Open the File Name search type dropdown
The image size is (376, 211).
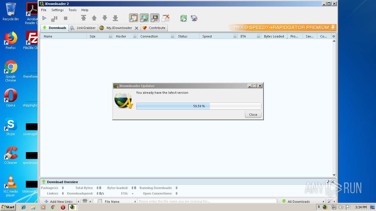click(x=115, y=201)
